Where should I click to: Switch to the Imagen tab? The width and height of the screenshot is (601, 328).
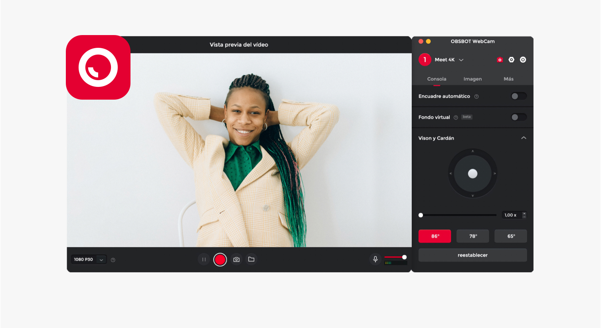pyautogui.click(x=472, y=79)
